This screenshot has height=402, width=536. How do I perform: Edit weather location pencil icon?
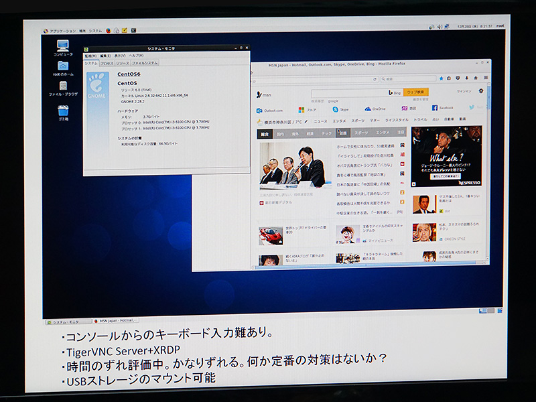click(306, 121)
